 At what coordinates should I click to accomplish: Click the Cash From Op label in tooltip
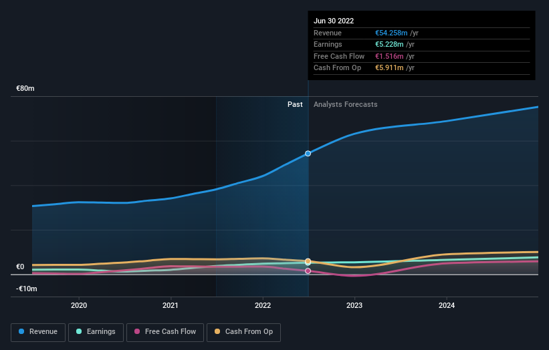(x=337, y=68)
